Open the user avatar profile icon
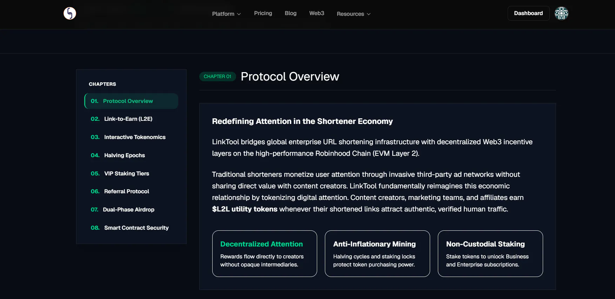615x299 pixels. click(561, 13)
